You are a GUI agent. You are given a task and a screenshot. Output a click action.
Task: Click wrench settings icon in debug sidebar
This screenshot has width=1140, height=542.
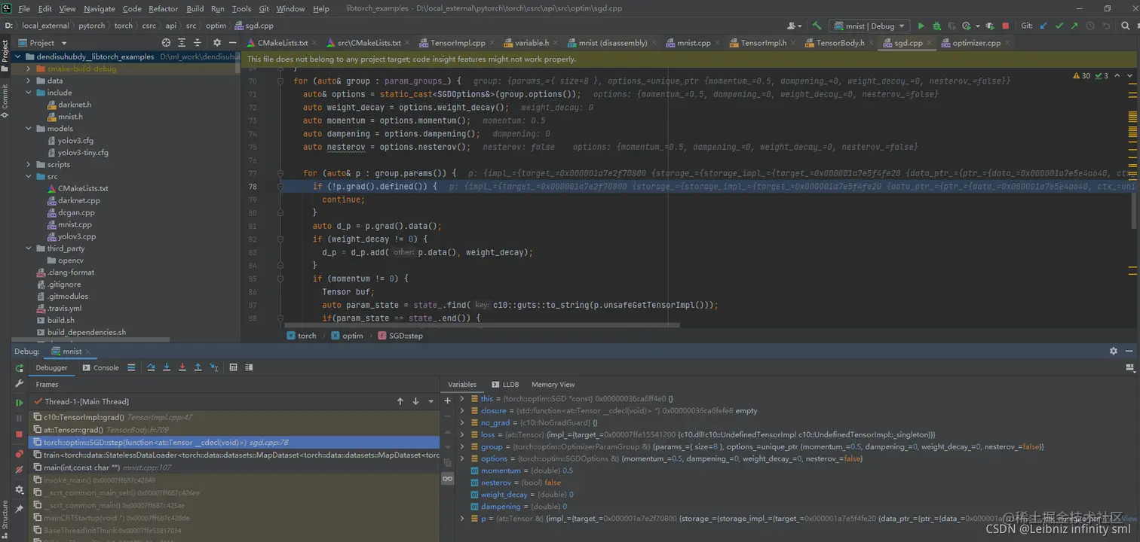(x=20, y=384)
